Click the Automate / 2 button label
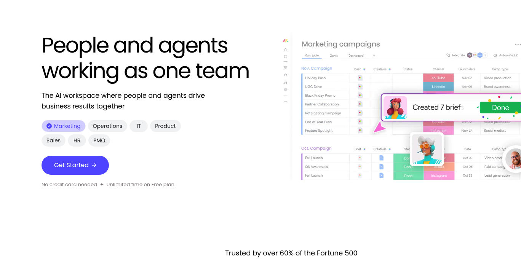The height and width of the screenshot is (260, 521). pos(508,55)
